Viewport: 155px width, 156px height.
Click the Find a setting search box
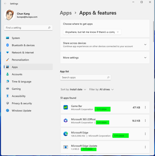tap(28, 28)
